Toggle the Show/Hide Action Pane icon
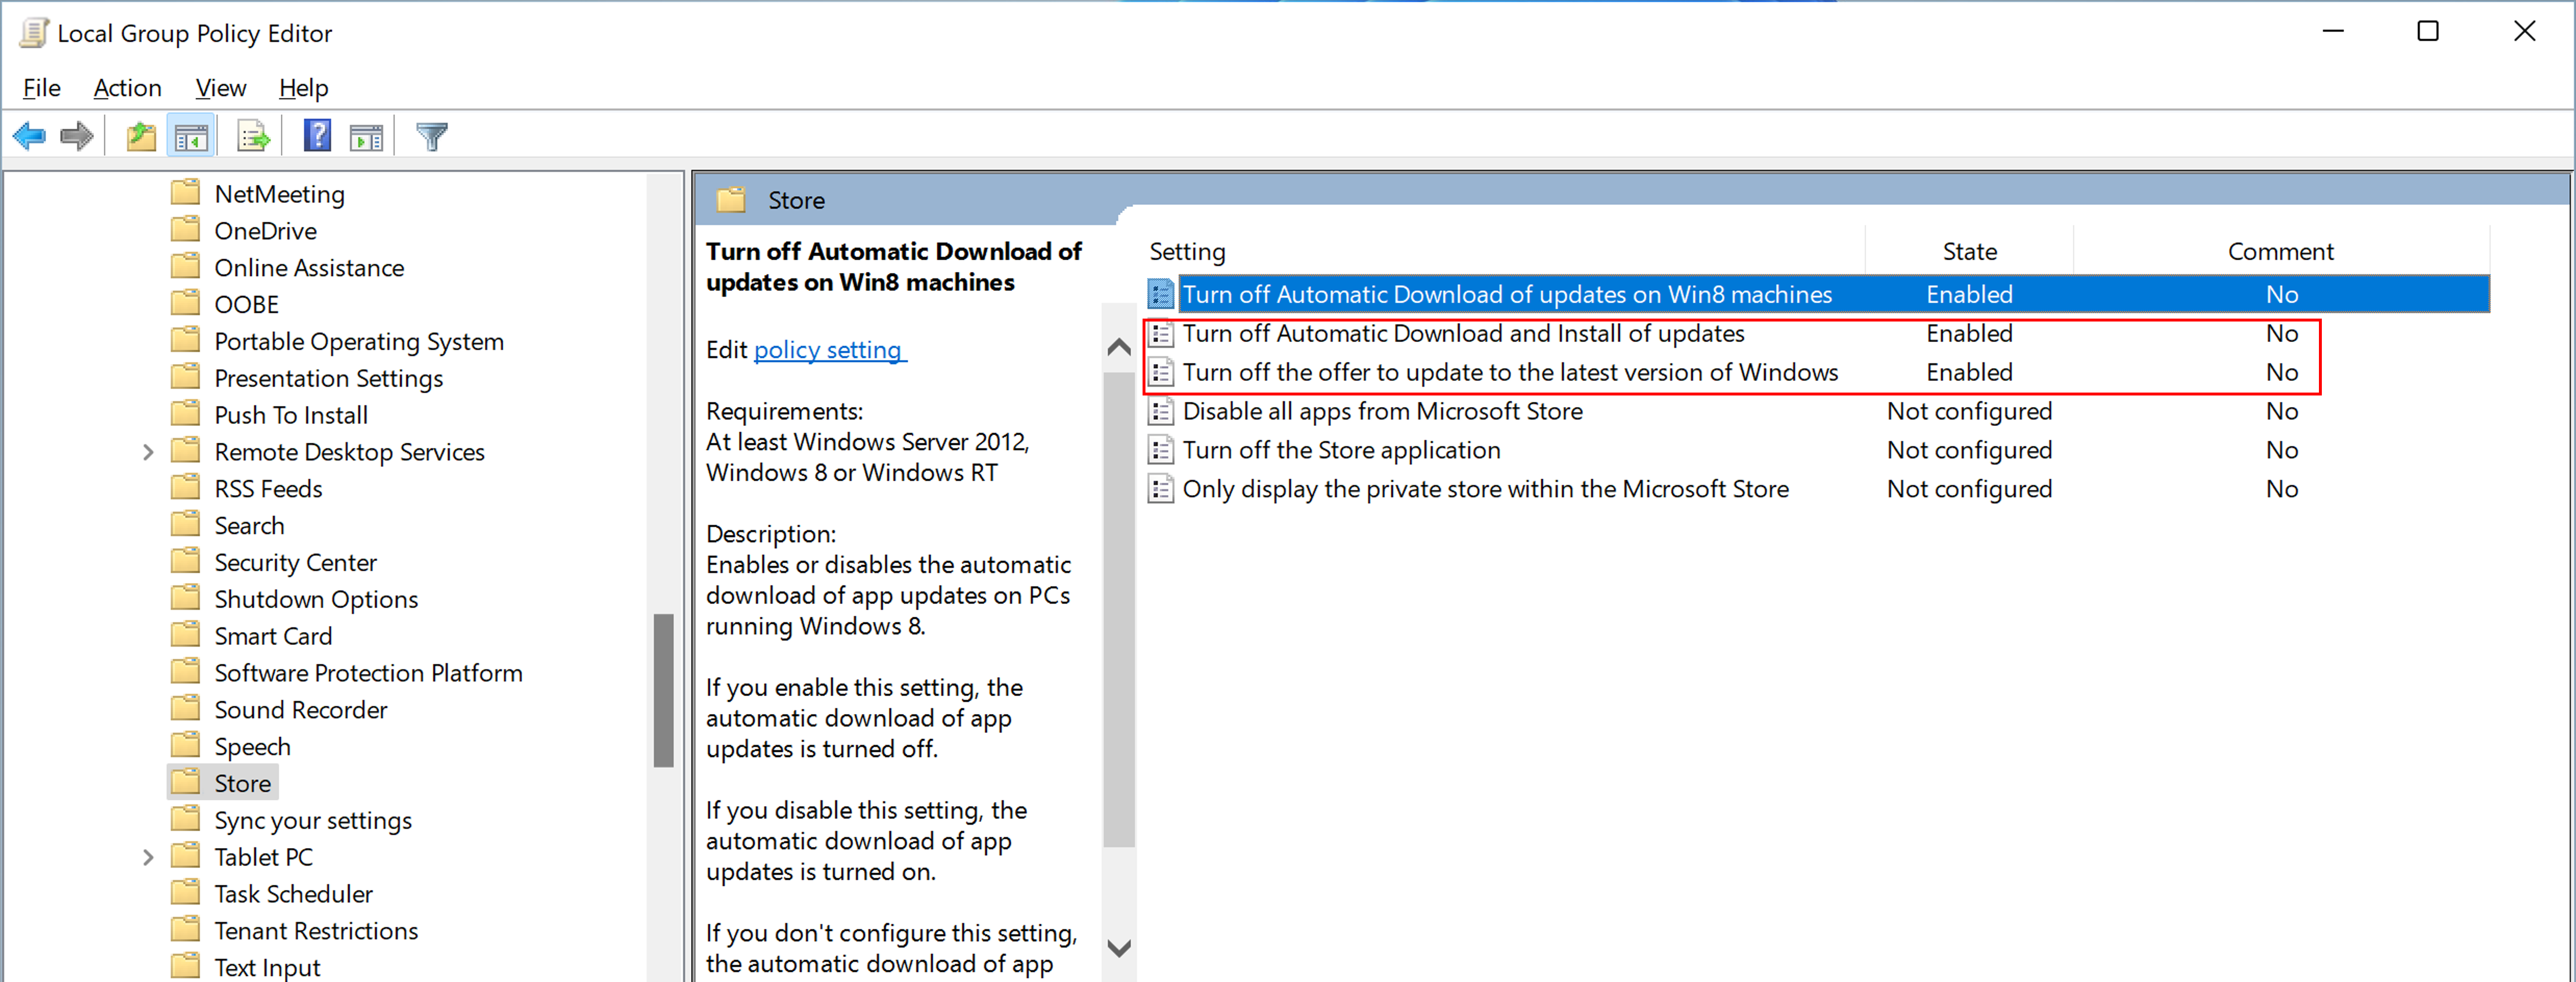The height and width of the screenshot is (982, 2576). (366, 136)
